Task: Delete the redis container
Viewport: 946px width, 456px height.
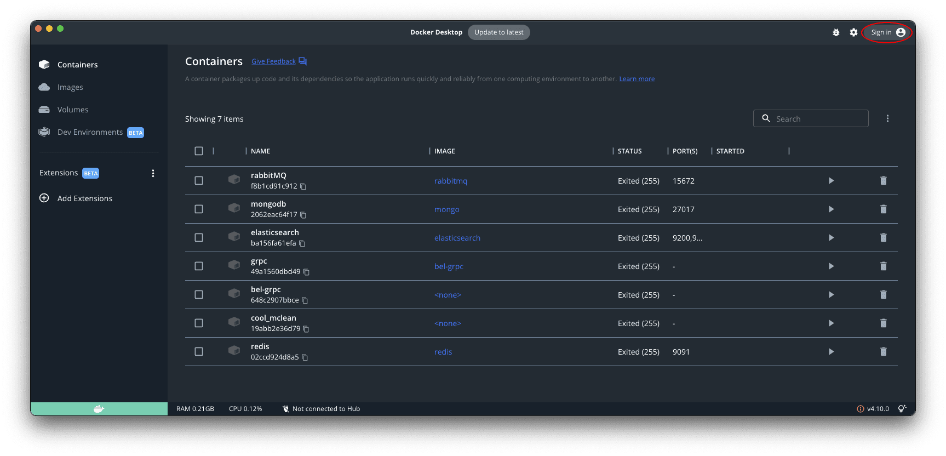Action: click(x=883, y=352)
